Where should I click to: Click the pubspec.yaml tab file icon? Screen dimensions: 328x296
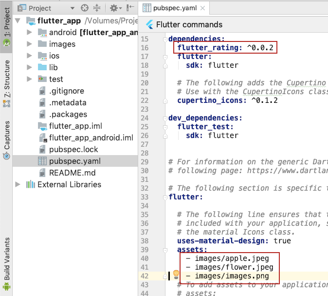(x=146, y=8)
